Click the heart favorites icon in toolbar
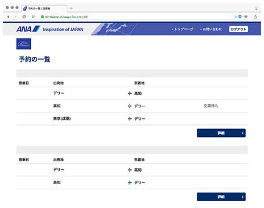 246,16
